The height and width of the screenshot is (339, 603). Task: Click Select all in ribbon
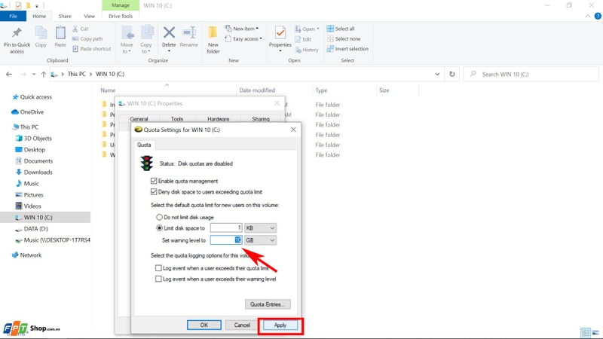coord(341,29)
